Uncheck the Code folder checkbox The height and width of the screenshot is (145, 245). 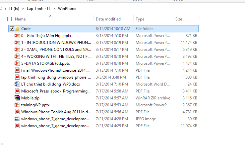[12, 28]
